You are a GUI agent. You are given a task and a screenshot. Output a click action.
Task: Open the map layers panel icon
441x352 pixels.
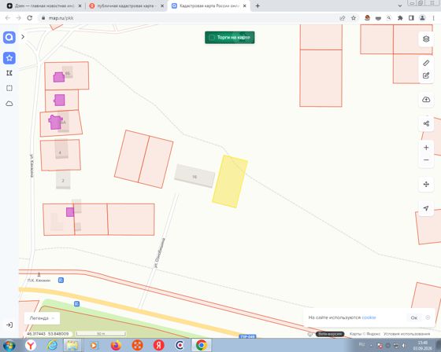426,38
